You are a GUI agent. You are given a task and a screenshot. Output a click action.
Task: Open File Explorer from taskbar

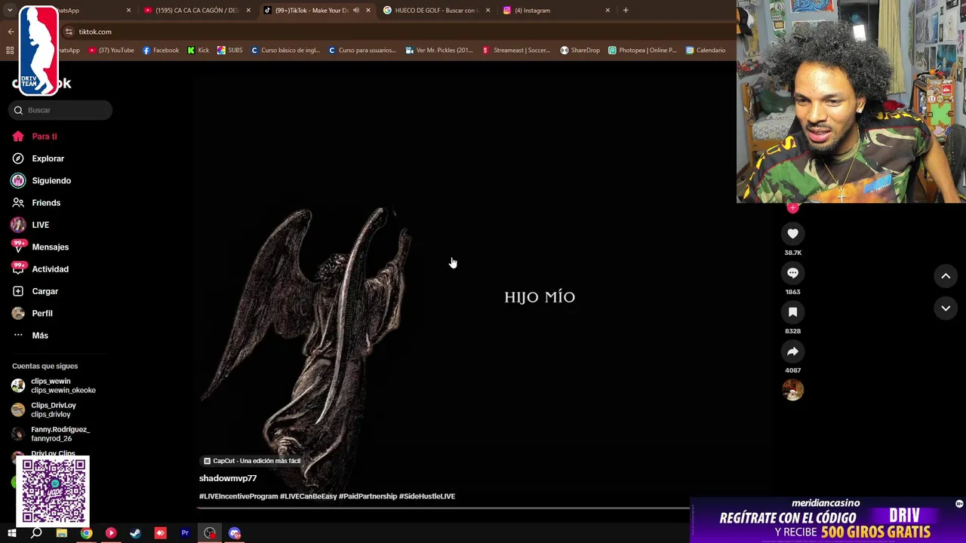tap(61, 533)
